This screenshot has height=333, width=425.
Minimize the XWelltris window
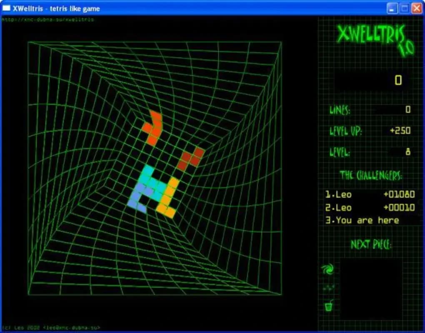pyautogui.click(x=392, y=8)
